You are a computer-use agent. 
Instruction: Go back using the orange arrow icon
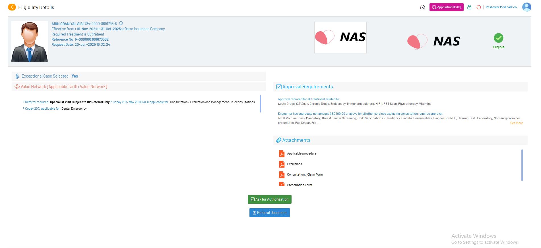[12, 7]
